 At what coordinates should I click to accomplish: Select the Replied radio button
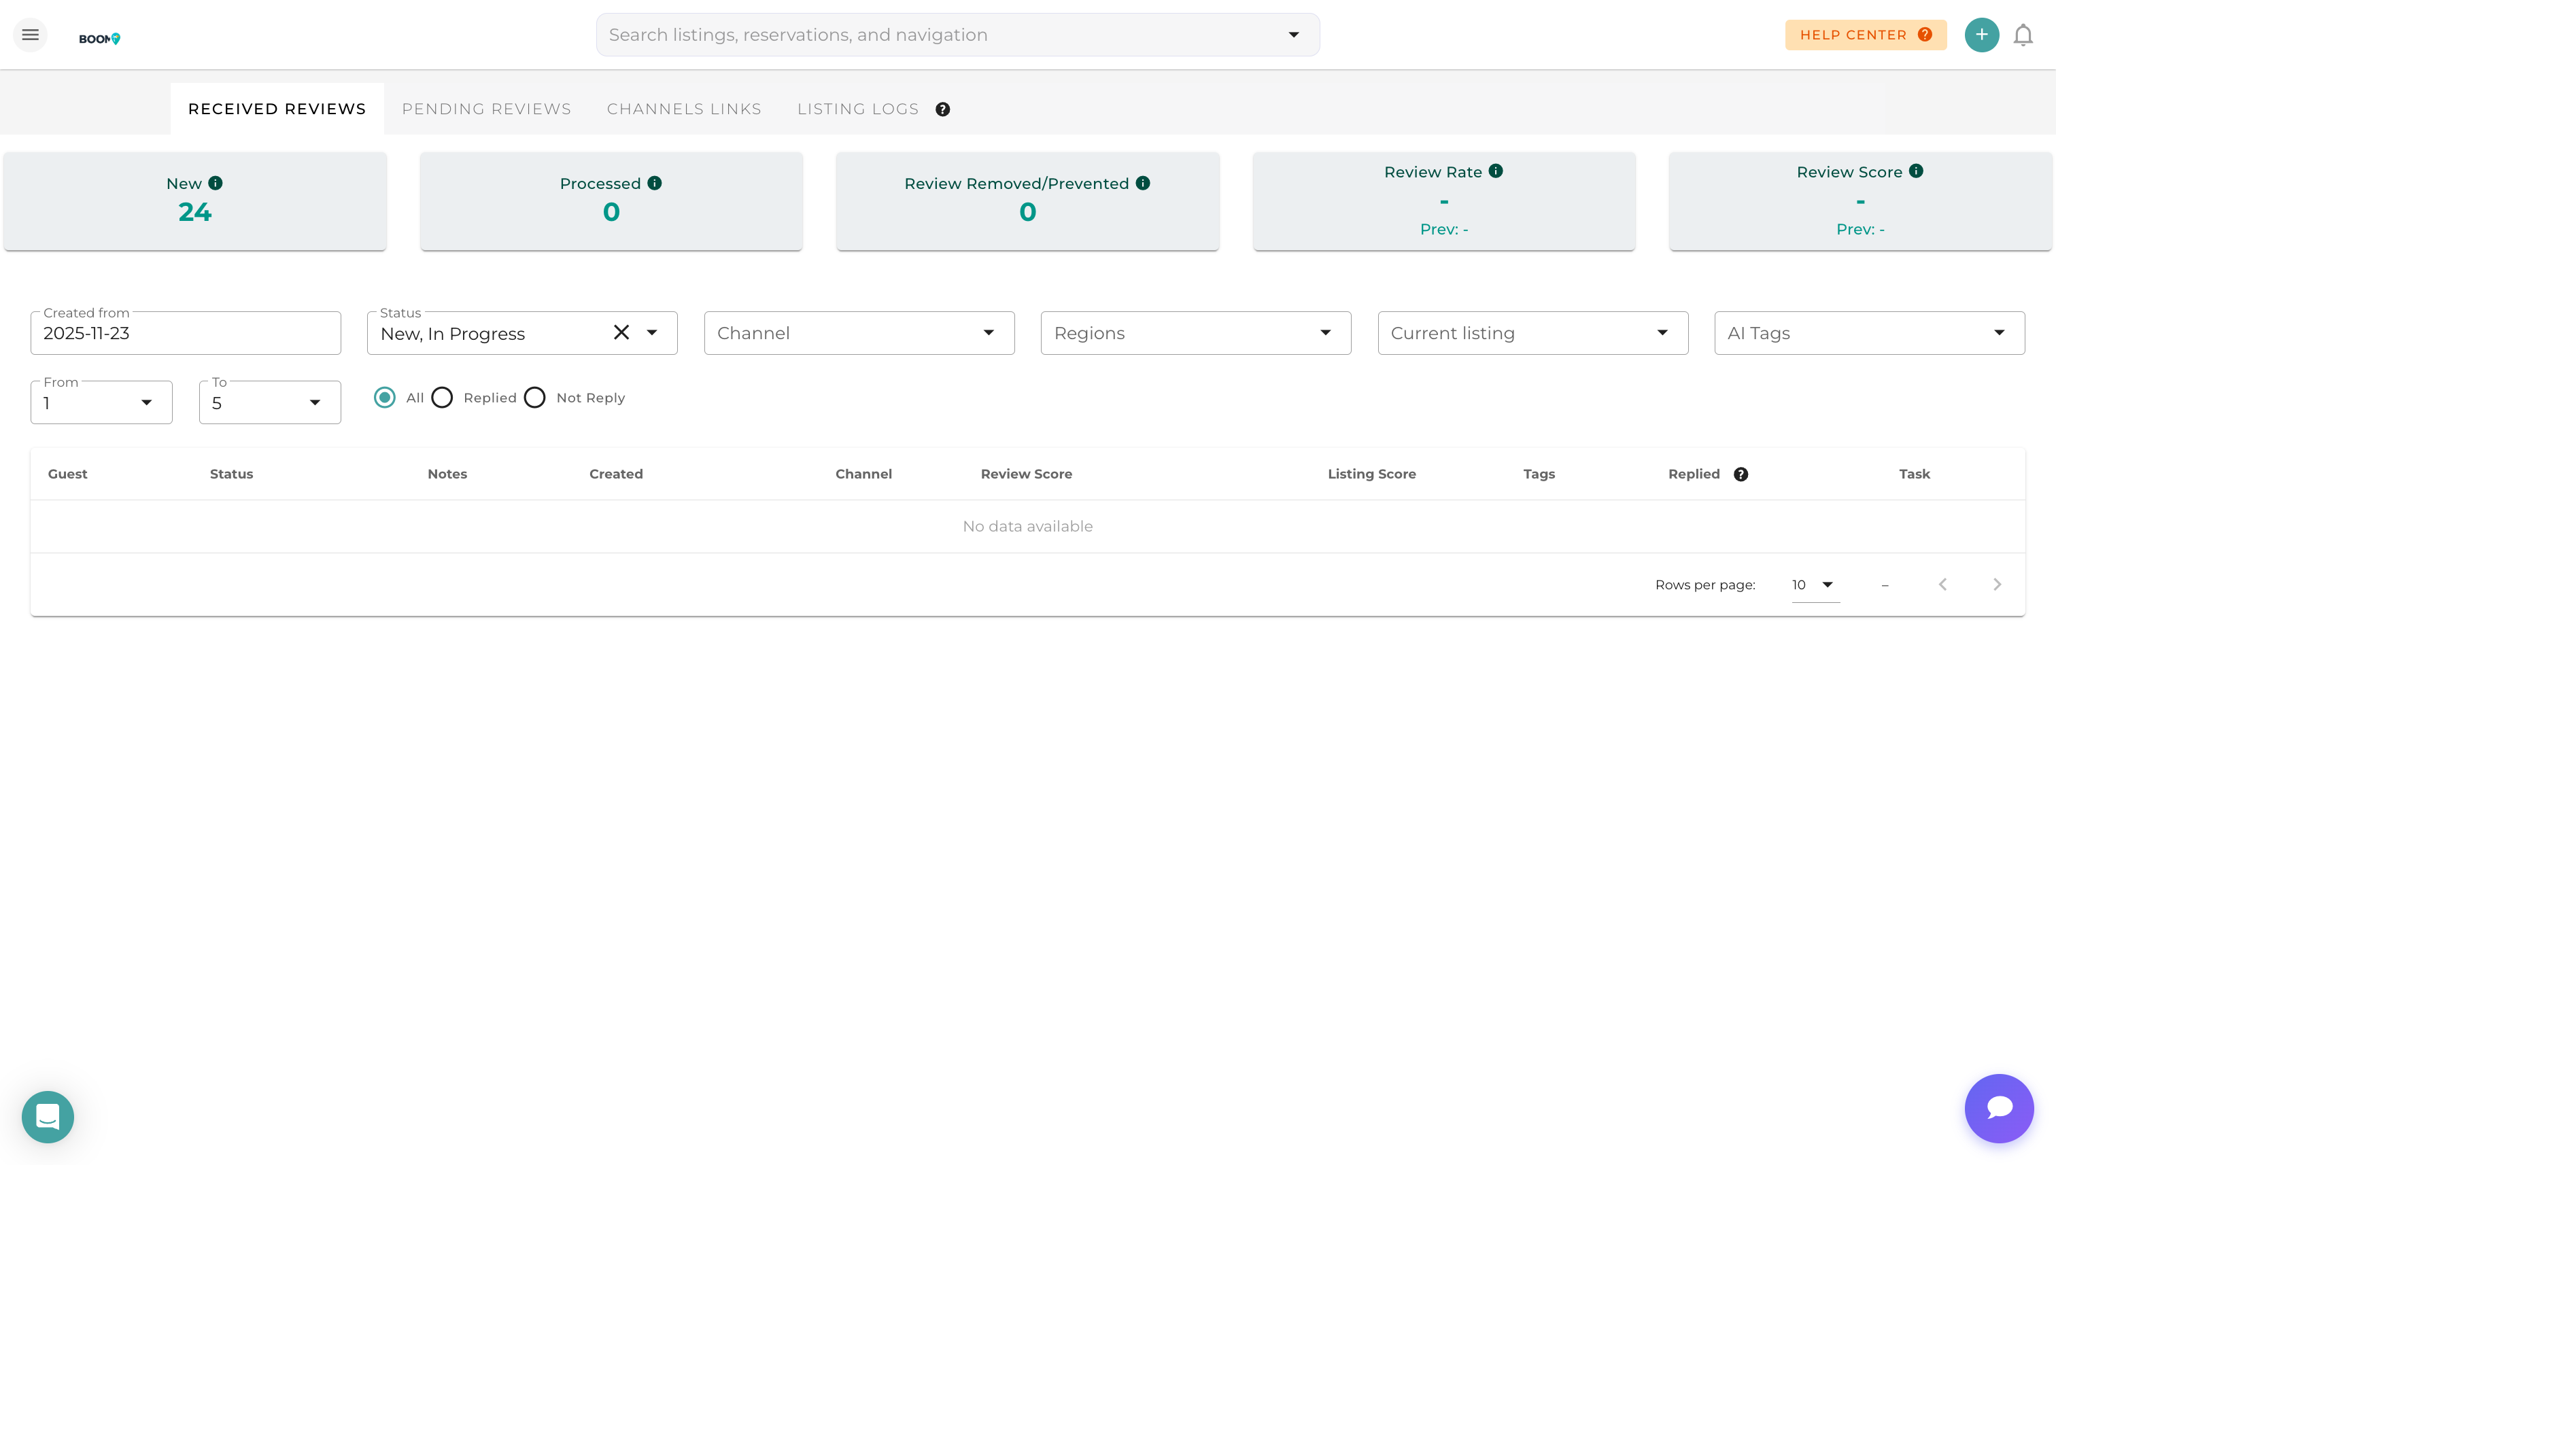(442, 397)
